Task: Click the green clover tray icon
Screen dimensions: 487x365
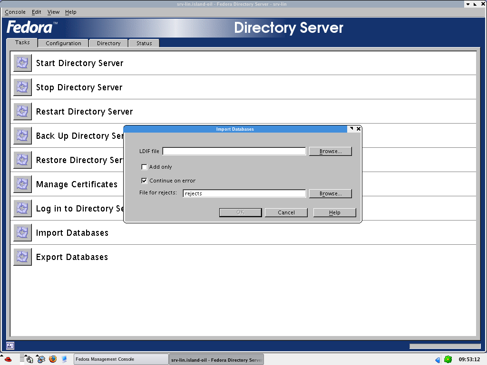Action: coord(448,359)
